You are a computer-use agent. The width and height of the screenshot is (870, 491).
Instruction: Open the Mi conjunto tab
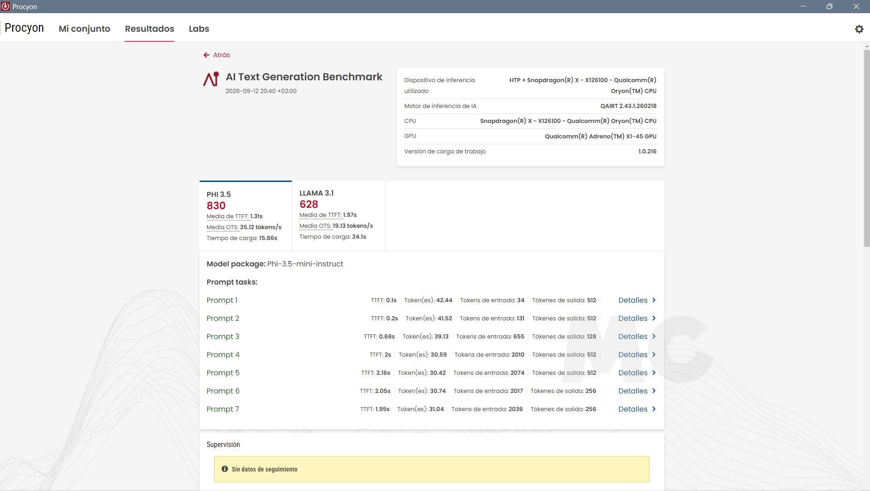(84, 29)
